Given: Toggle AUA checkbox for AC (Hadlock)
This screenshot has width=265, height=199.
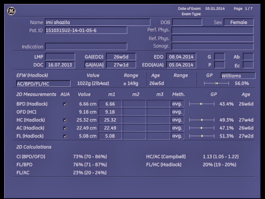Looking at the screenshot, I should tap(65, 128).
